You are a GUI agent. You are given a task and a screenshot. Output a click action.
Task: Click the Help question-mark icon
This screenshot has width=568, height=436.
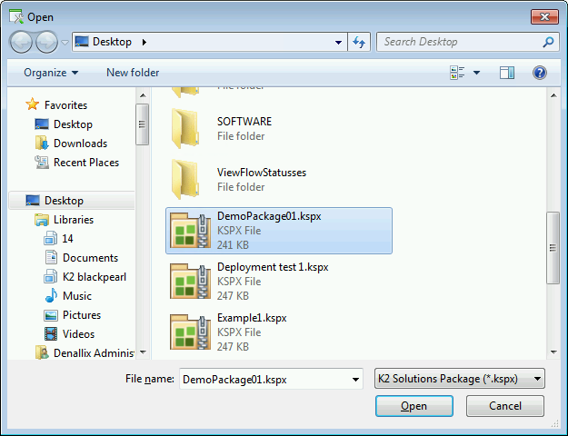(x=540, y=73)
